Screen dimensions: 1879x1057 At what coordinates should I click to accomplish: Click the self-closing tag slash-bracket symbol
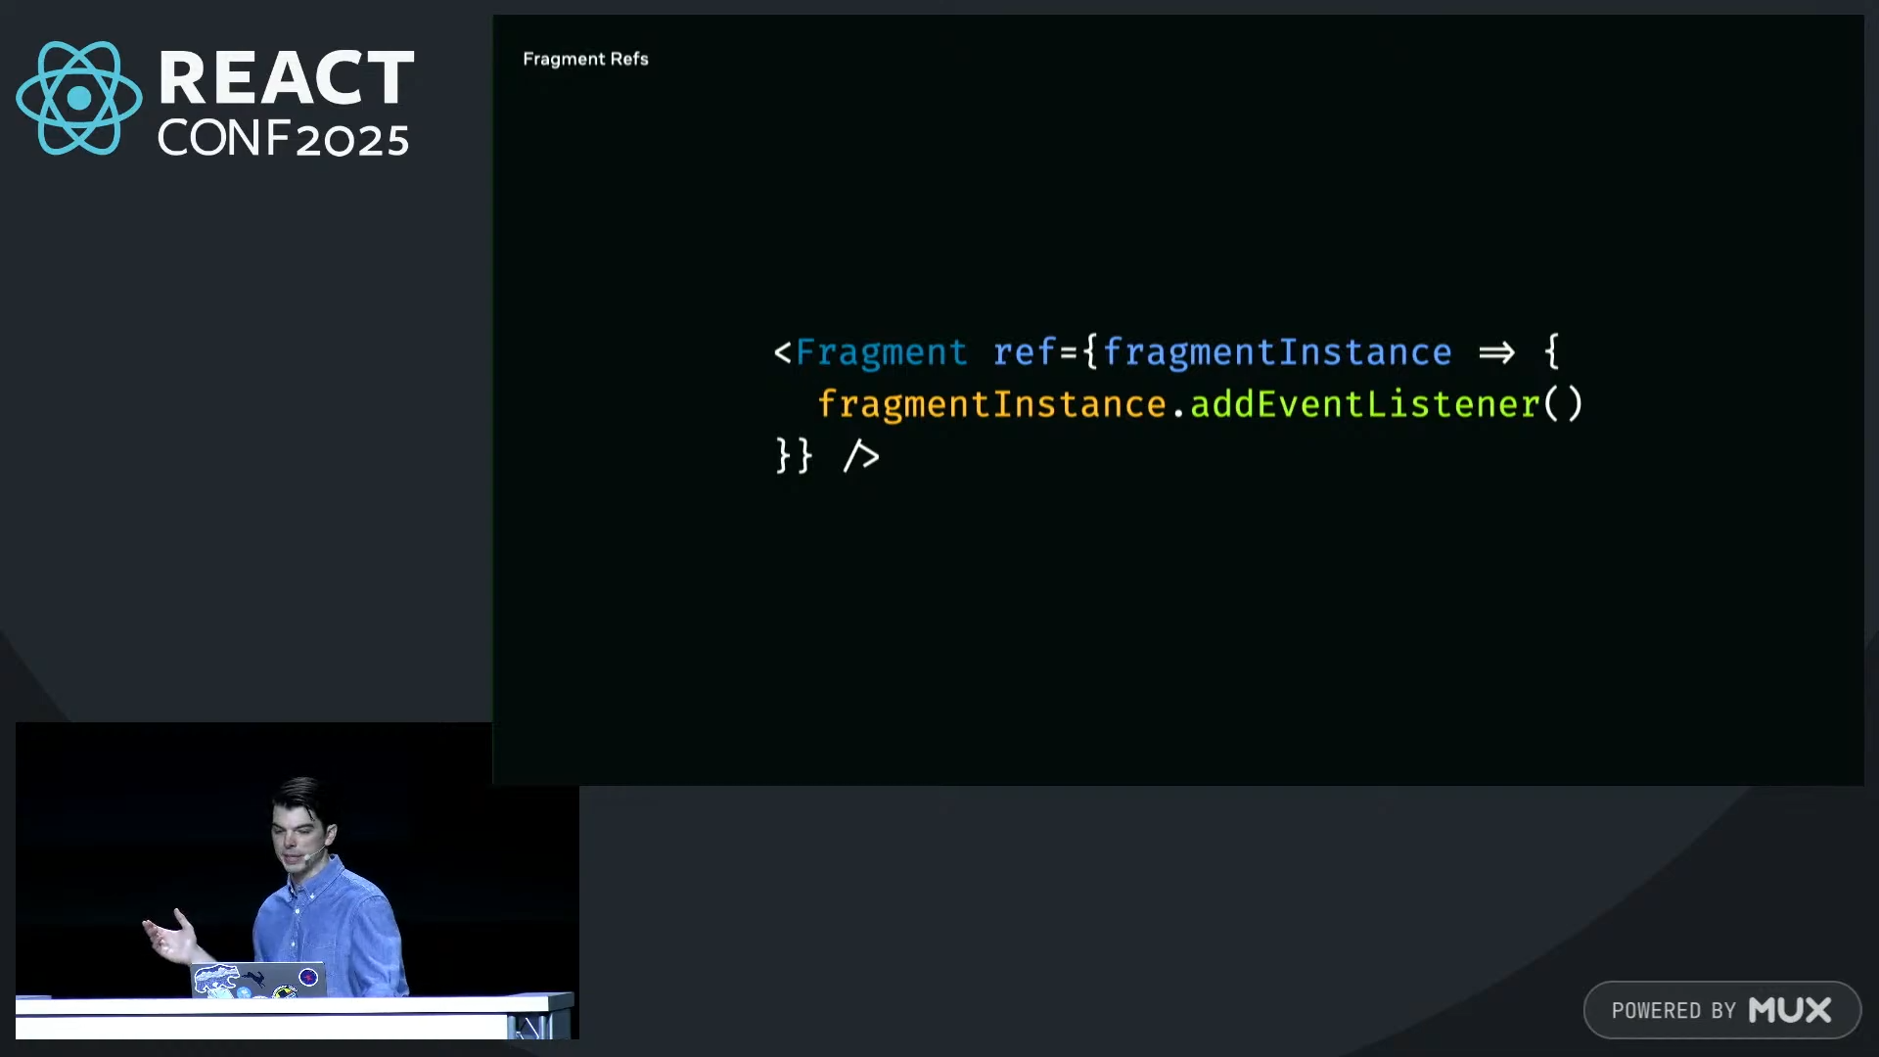[861, 456]
